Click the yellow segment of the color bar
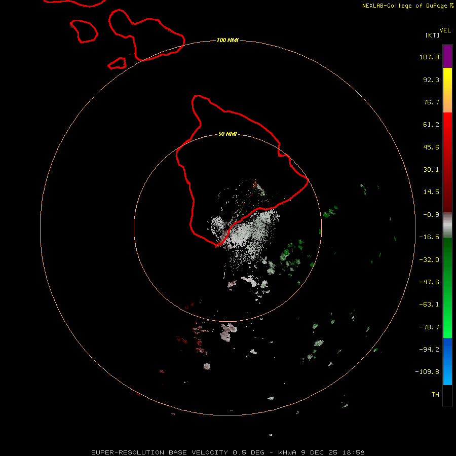 click(x=447, y=90)
